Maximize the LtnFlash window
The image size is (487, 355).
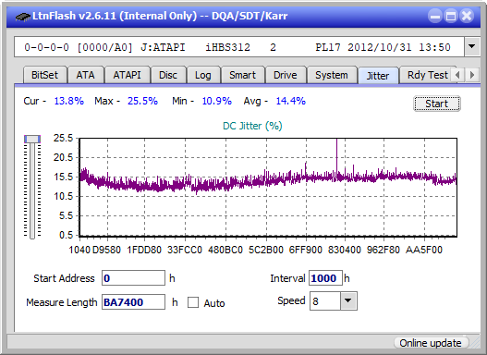(451, 16)
